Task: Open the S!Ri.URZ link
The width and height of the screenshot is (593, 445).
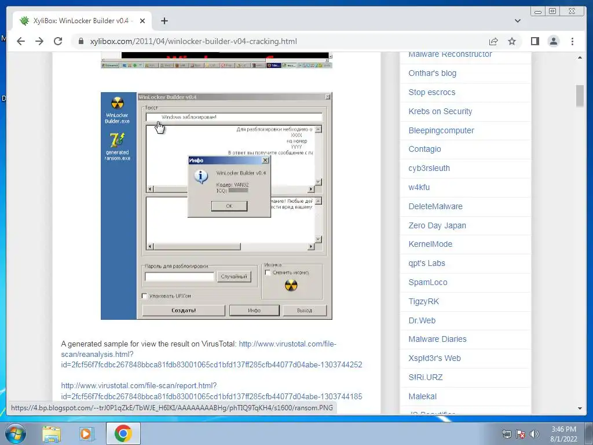Action: [x=425, y=377]
